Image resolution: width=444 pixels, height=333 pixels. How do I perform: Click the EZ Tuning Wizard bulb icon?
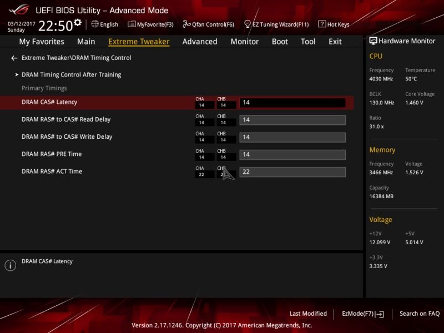[247, 24]
